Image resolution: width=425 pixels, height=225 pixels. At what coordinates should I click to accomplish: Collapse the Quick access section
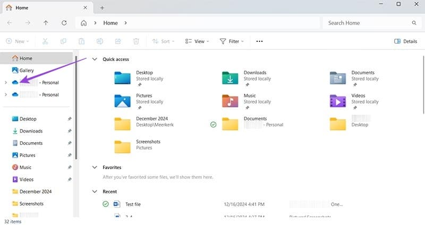coord(95,59)
